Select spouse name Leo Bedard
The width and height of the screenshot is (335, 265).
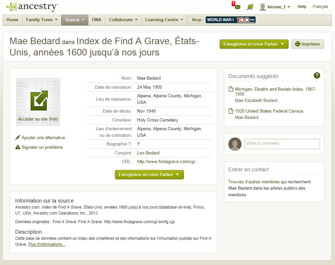(x=148, y=153)
